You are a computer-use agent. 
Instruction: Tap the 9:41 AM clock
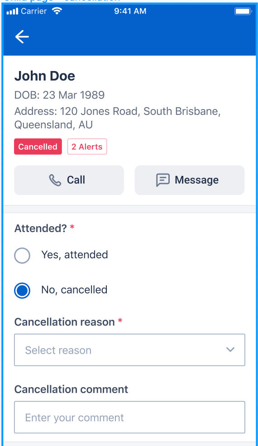(130, 11)
